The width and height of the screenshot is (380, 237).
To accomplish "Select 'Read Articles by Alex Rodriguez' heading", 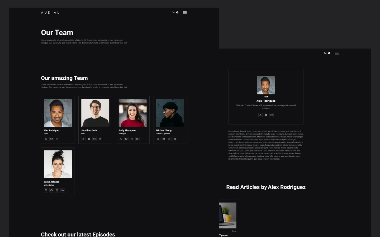I will click(x=266, y=187).
